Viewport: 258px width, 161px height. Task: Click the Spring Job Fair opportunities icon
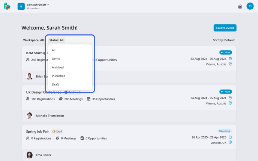(82, 138)
